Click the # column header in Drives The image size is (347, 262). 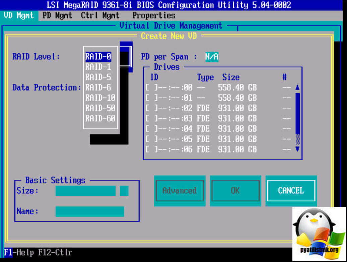point(285,77)
